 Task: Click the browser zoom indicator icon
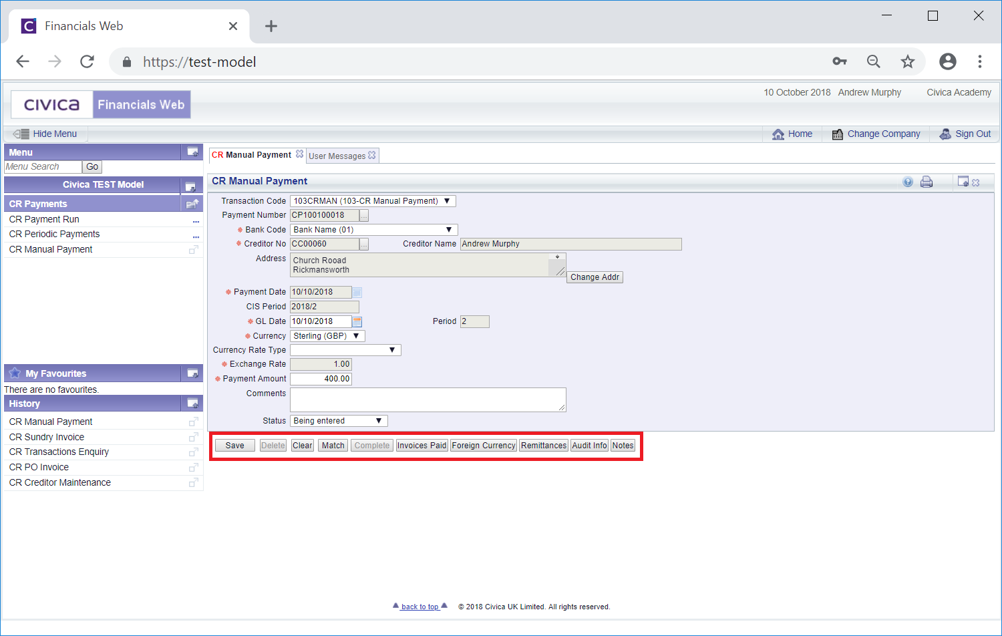(873, 61)
